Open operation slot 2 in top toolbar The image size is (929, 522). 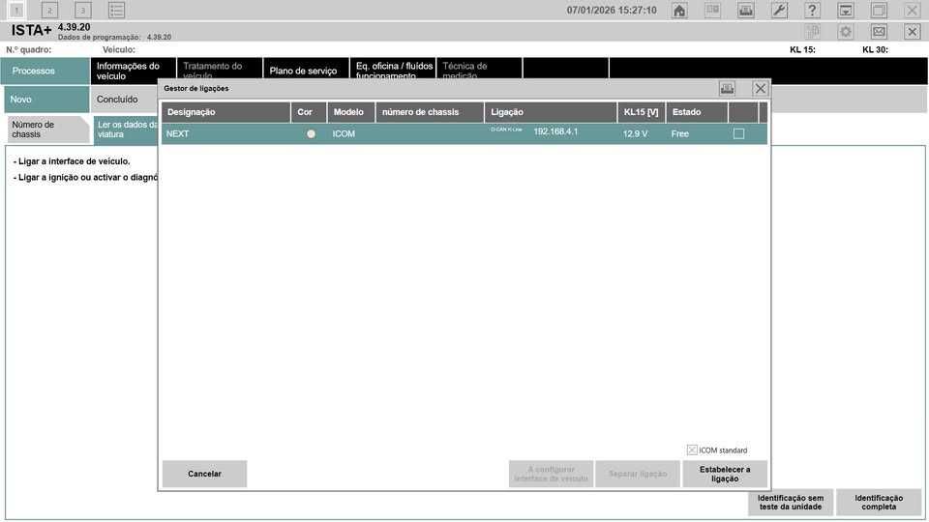pyautogui.click(x=49, y=10)
